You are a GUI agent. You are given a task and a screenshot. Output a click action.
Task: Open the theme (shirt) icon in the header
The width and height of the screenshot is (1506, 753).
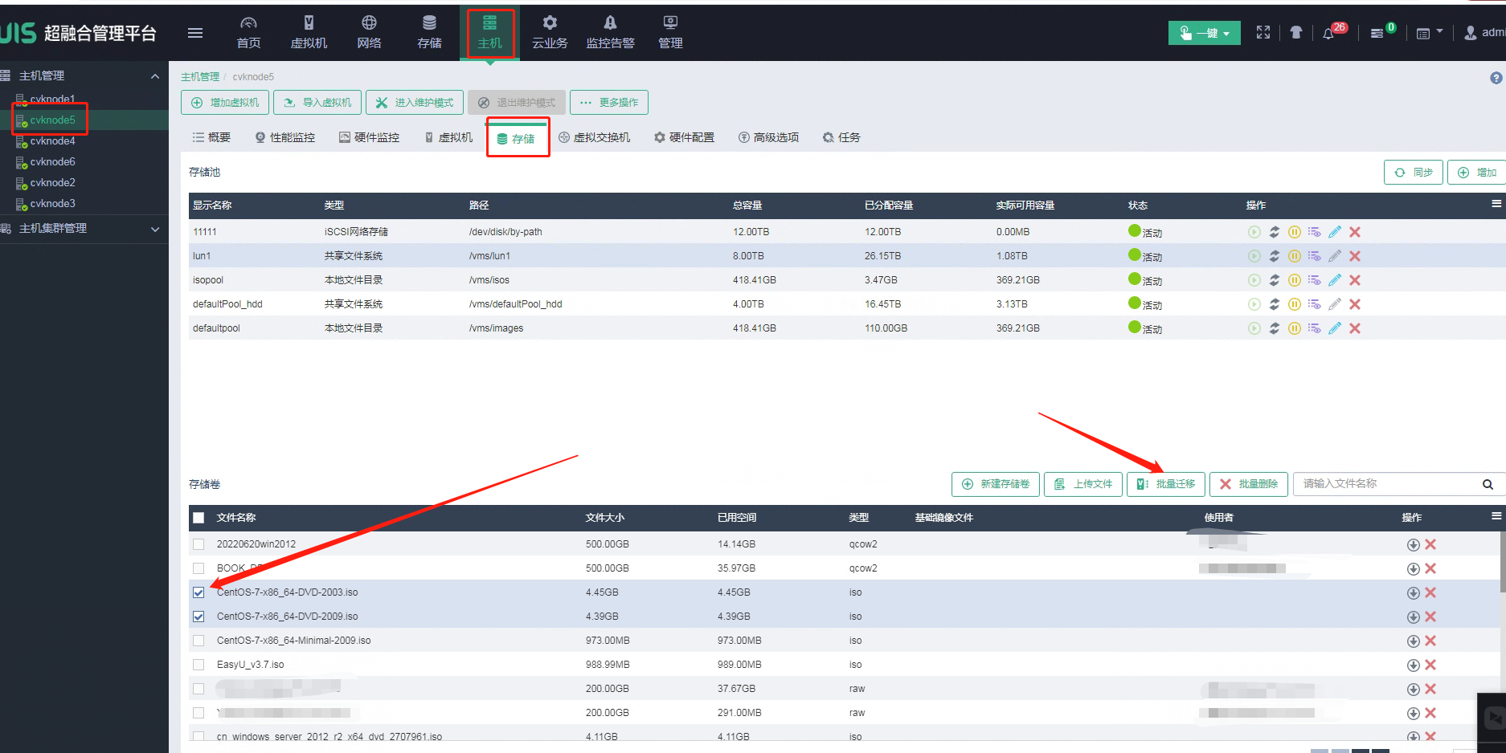[1295, 33]
